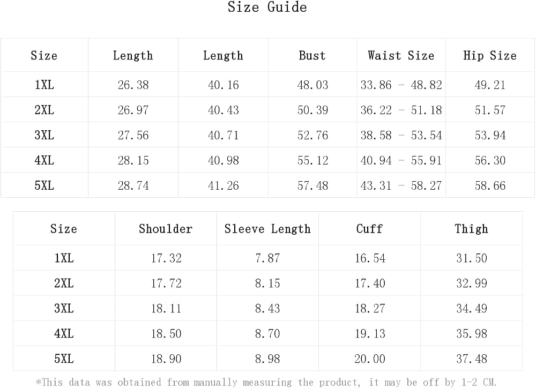Click the Waist Size column header
Screen dimensions: 536x388
[x=401, y=55]
